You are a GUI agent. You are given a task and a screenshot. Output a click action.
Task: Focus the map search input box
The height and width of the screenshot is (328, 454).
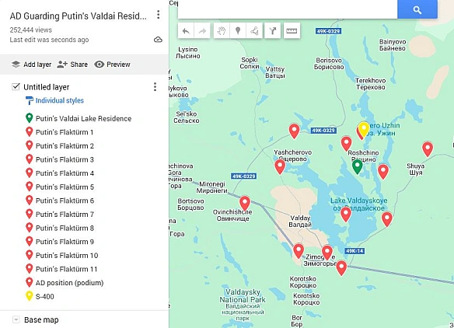click(x=287, y=9)
